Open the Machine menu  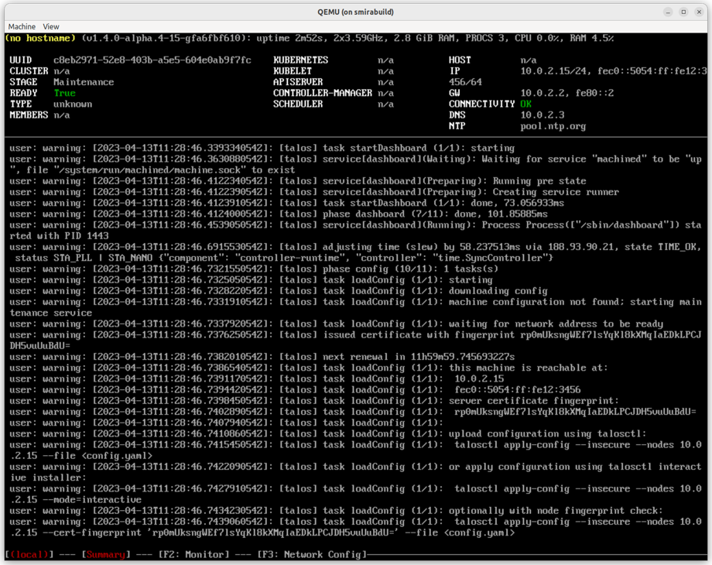(22, 27)
